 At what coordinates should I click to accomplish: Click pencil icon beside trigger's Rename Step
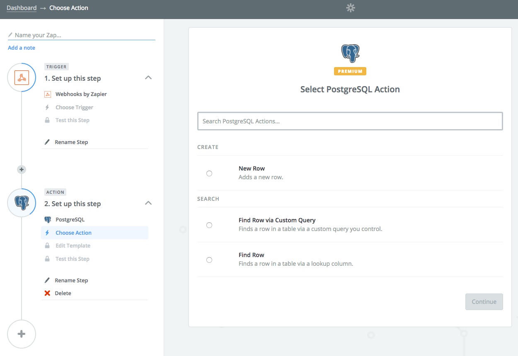(47, 142)
